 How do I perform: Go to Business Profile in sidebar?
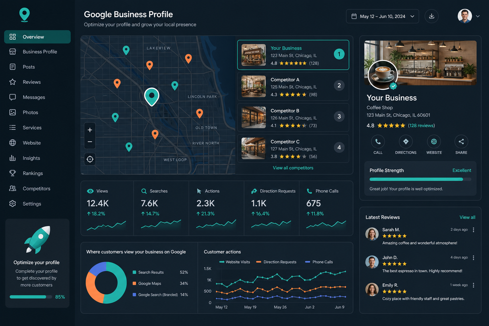(37, 52)
